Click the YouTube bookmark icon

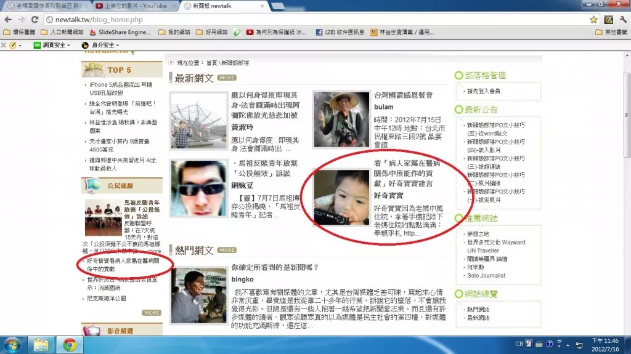(x=250, y=32)
